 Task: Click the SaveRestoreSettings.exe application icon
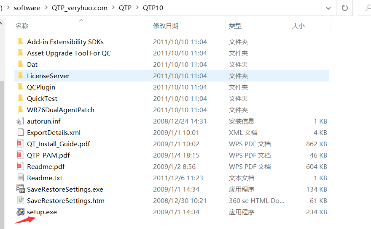coord(20,189)
